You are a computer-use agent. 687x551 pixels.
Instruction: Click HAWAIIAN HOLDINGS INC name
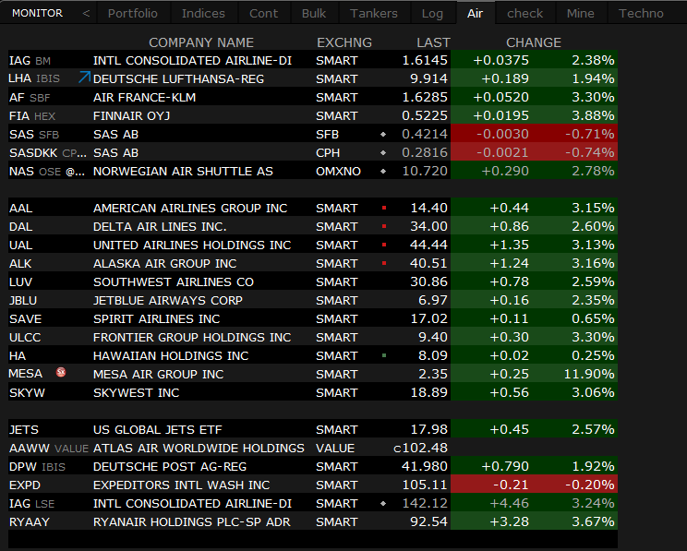(x=171, y=355)
